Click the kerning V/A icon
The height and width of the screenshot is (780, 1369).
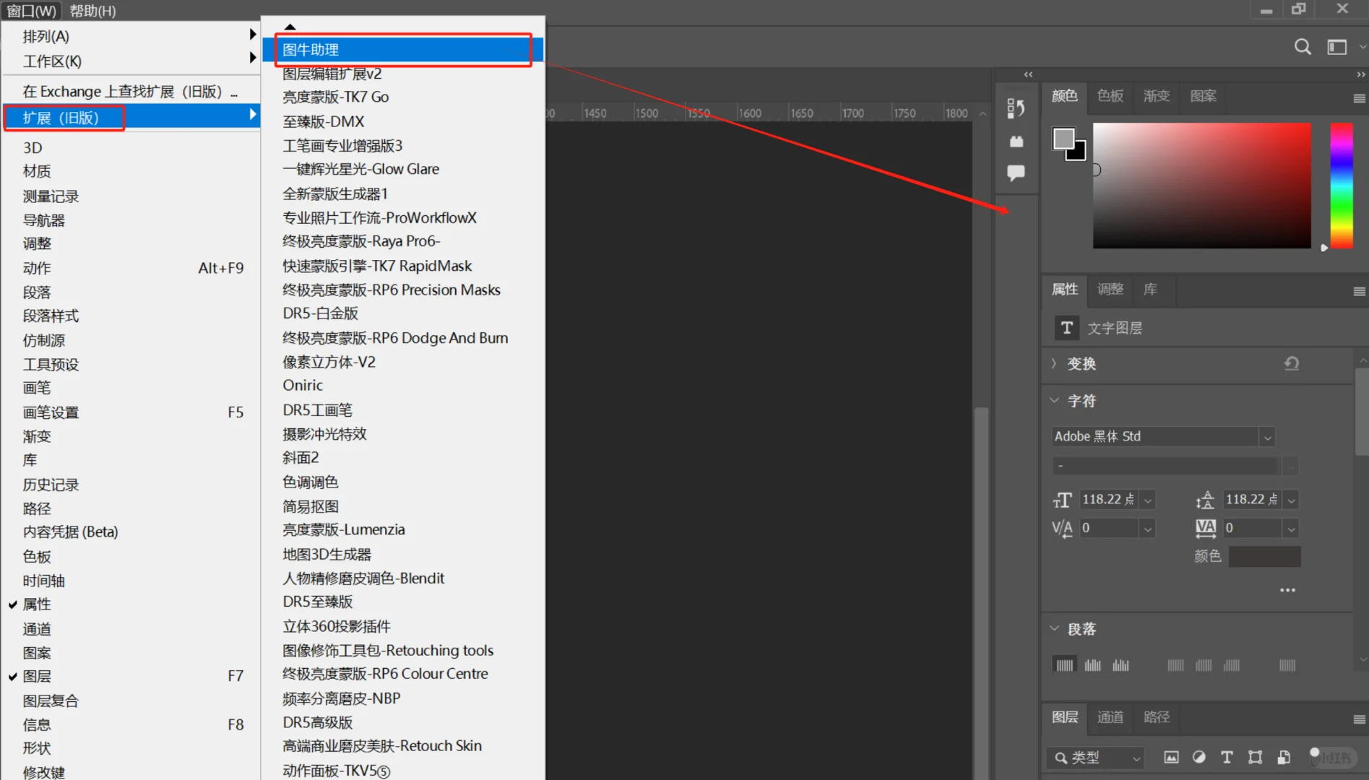pos(1062,529)
